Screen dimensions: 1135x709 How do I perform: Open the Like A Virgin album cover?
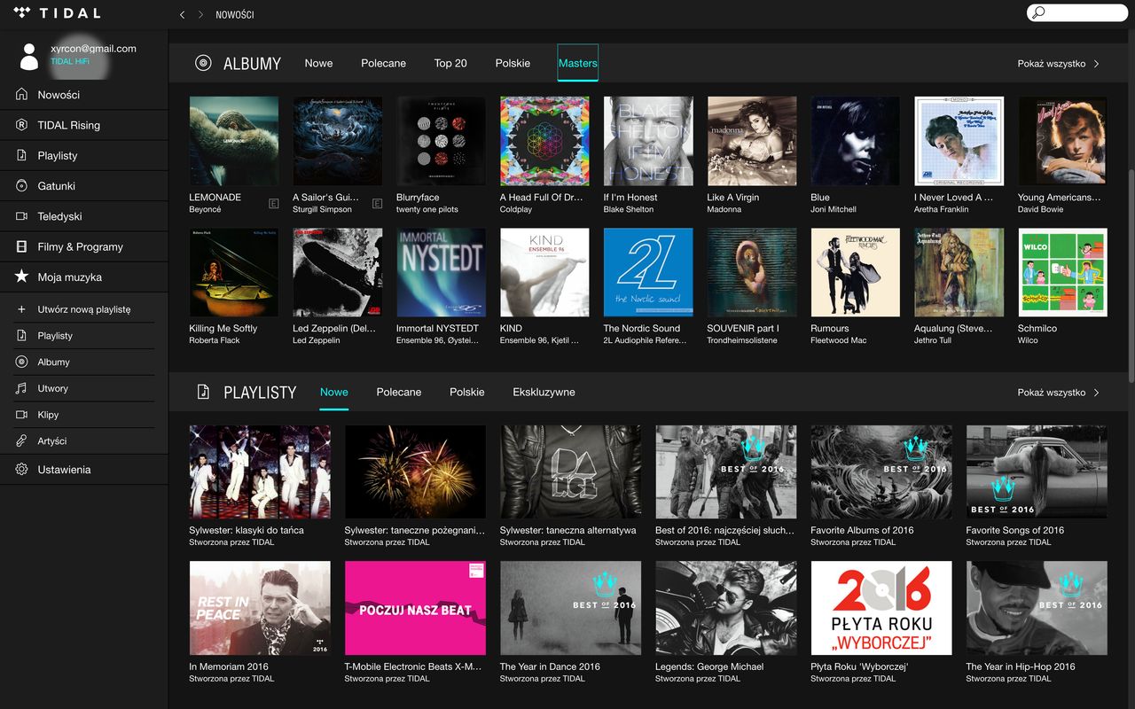tap(752, 141)
